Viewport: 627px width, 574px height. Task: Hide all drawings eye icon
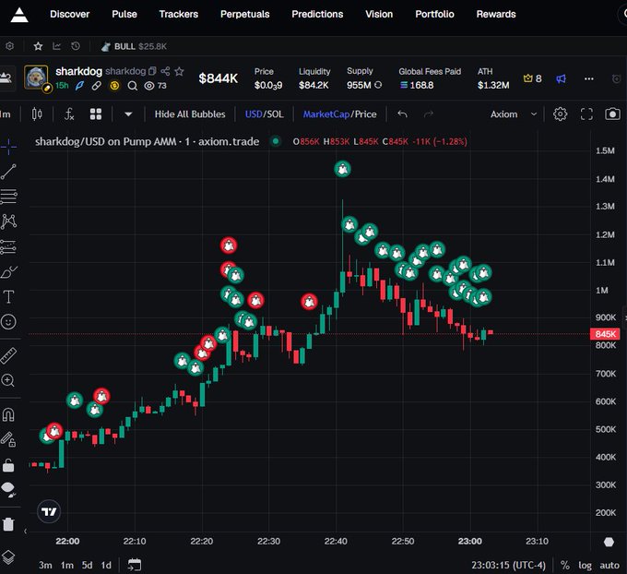(8, 489)
